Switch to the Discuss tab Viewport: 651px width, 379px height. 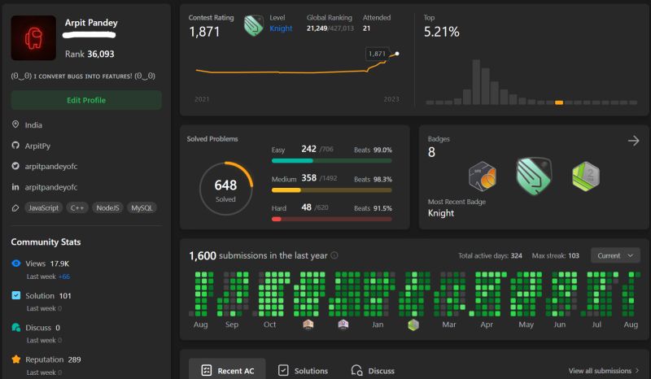373,370
